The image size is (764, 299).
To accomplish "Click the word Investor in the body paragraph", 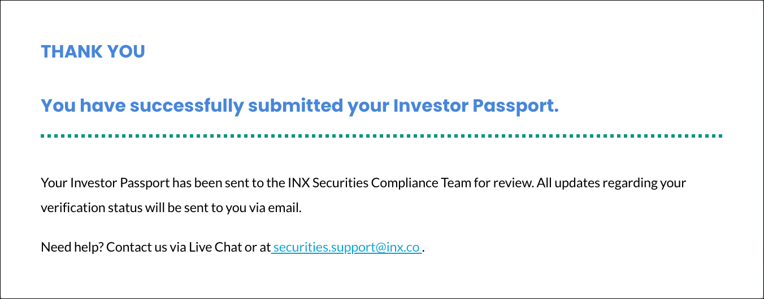I will tap(92, 183).
